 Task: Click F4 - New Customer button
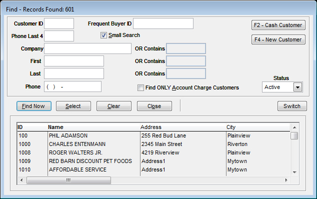(278, 39)
